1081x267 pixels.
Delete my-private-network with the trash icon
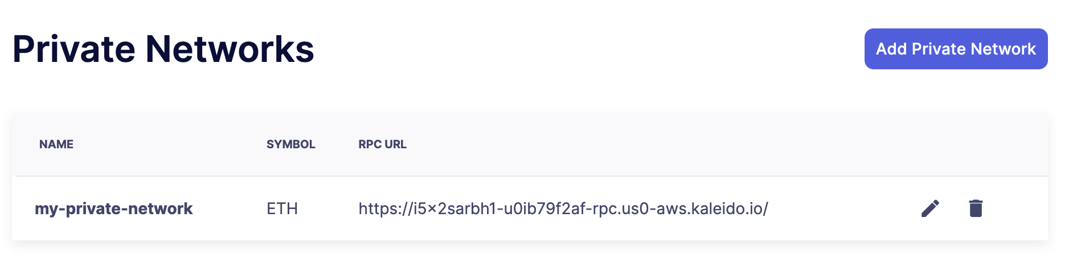976,208
